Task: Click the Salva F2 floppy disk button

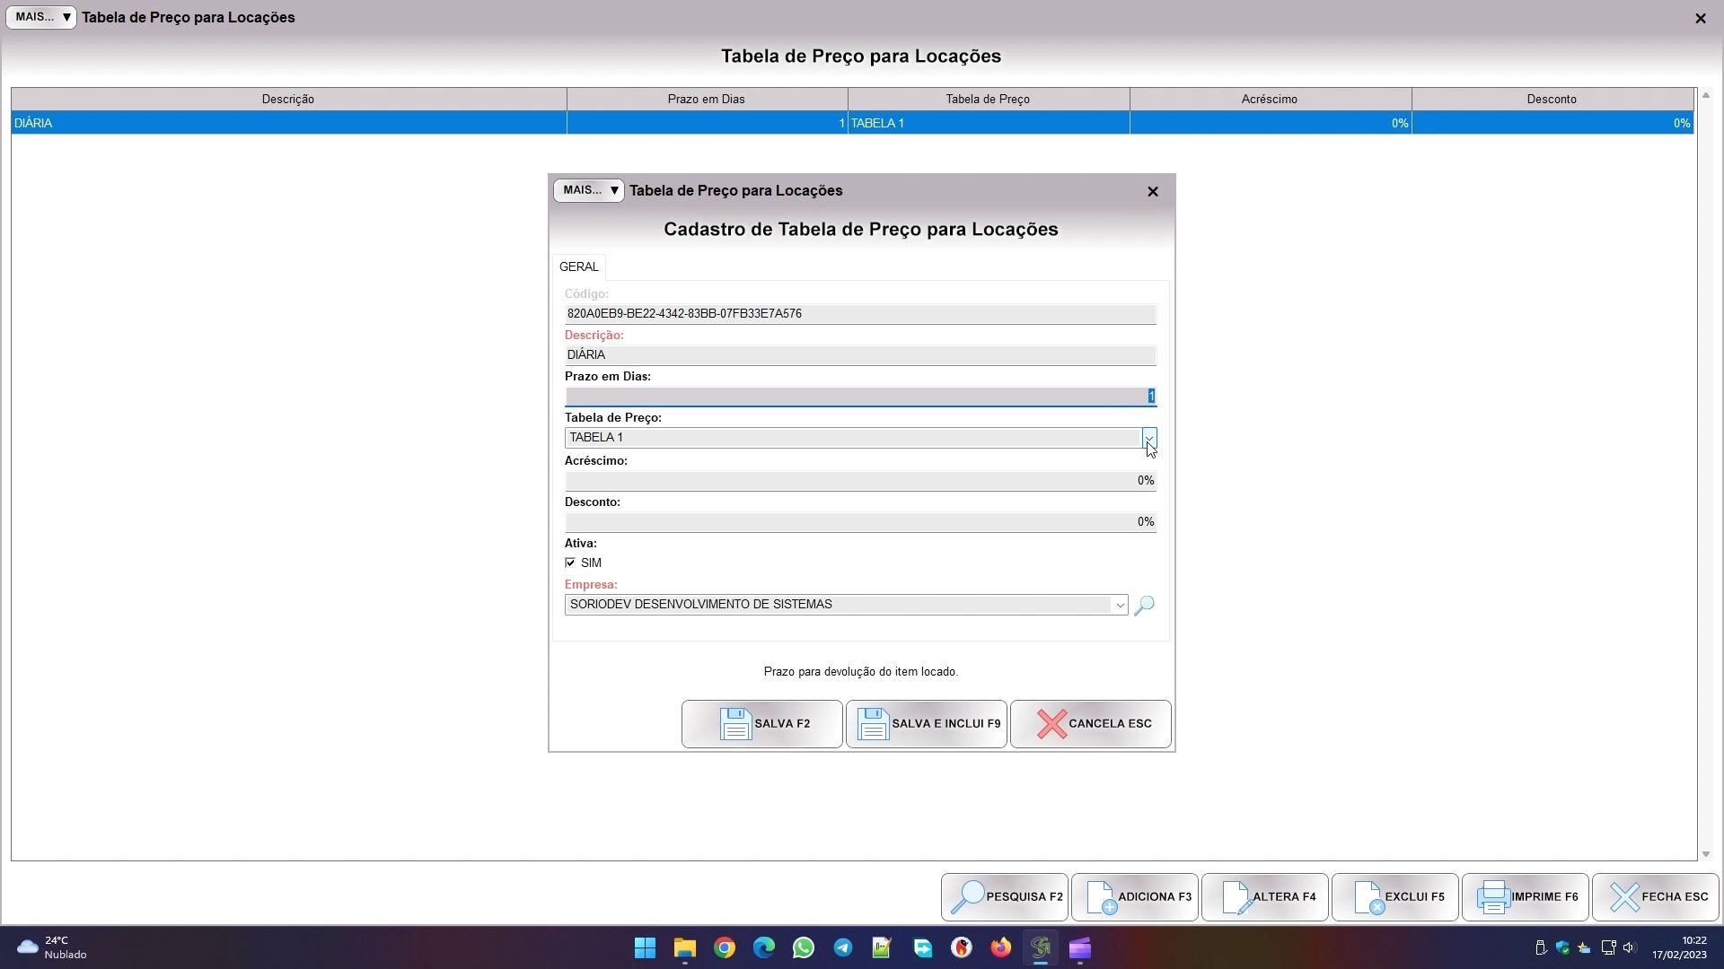Action: point(761,724)
